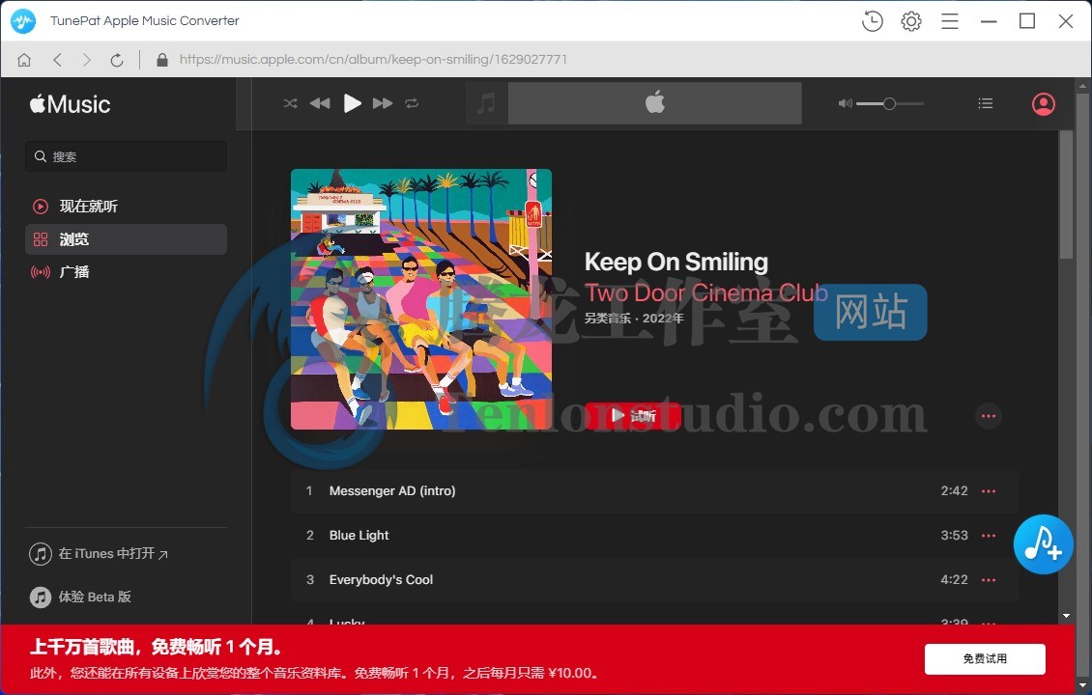Open more options for Messenger AD (intro)
Screen dimensions: 1092x695
coord(989,491)
